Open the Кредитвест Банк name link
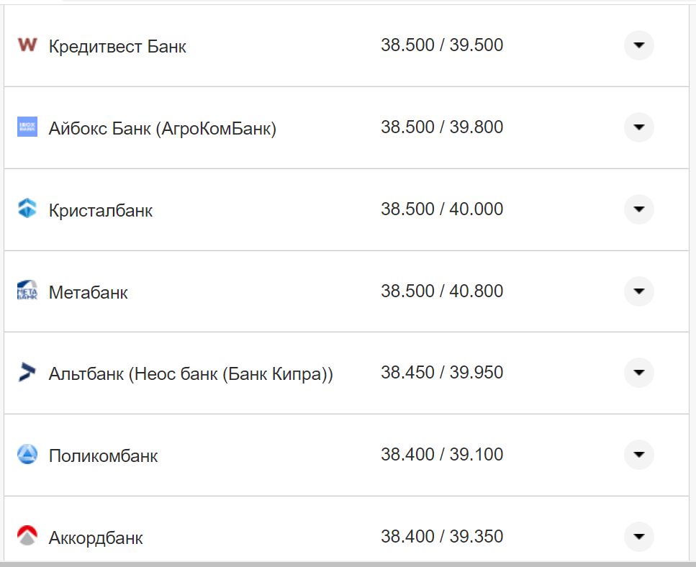Image resolution: width=696 pixels, height=567 pixels. pos(117,47)
